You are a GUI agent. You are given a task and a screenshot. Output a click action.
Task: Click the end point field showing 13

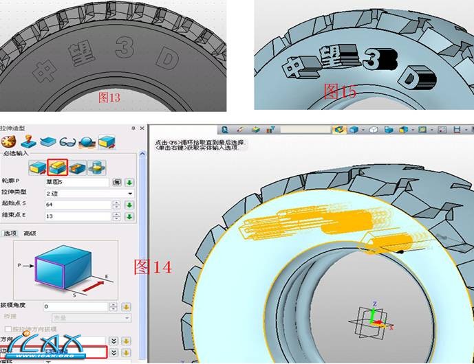(78, 216)
